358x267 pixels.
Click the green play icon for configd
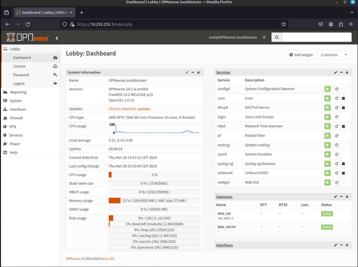point(327,89)
